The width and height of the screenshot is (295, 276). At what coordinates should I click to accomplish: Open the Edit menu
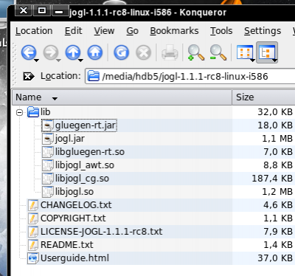coord(73,31)
